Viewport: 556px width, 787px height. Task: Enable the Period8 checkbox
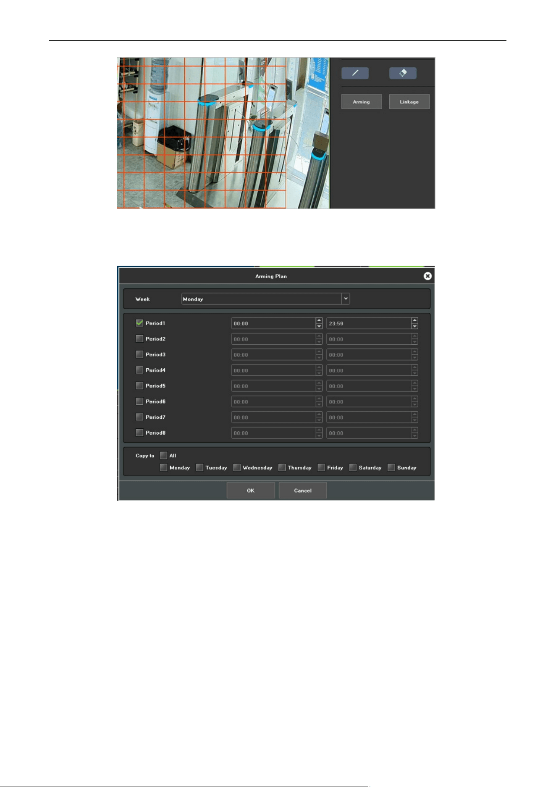tap(139, 432)
